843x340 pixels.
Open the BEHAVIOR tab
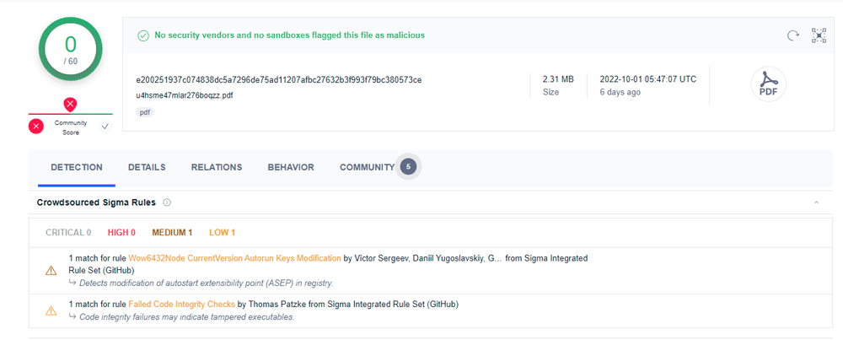(291, 168)
